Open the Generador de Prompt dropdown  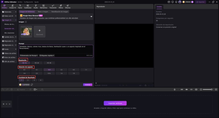click(x=29, y=55)
